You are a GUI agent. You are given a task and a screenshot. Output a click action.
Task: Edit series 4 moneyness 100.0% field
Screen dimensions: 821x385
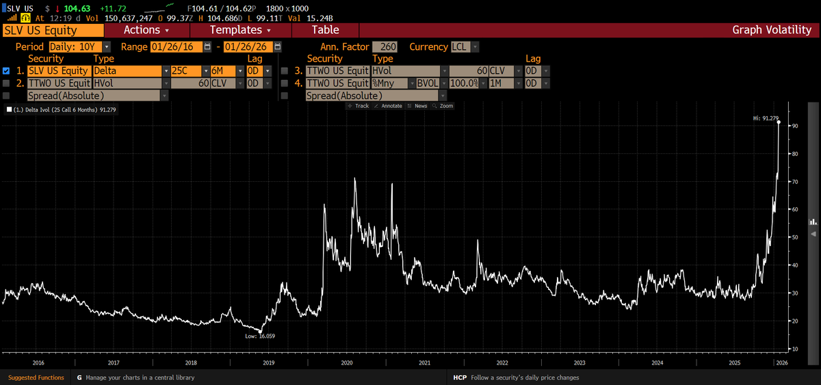465,83
